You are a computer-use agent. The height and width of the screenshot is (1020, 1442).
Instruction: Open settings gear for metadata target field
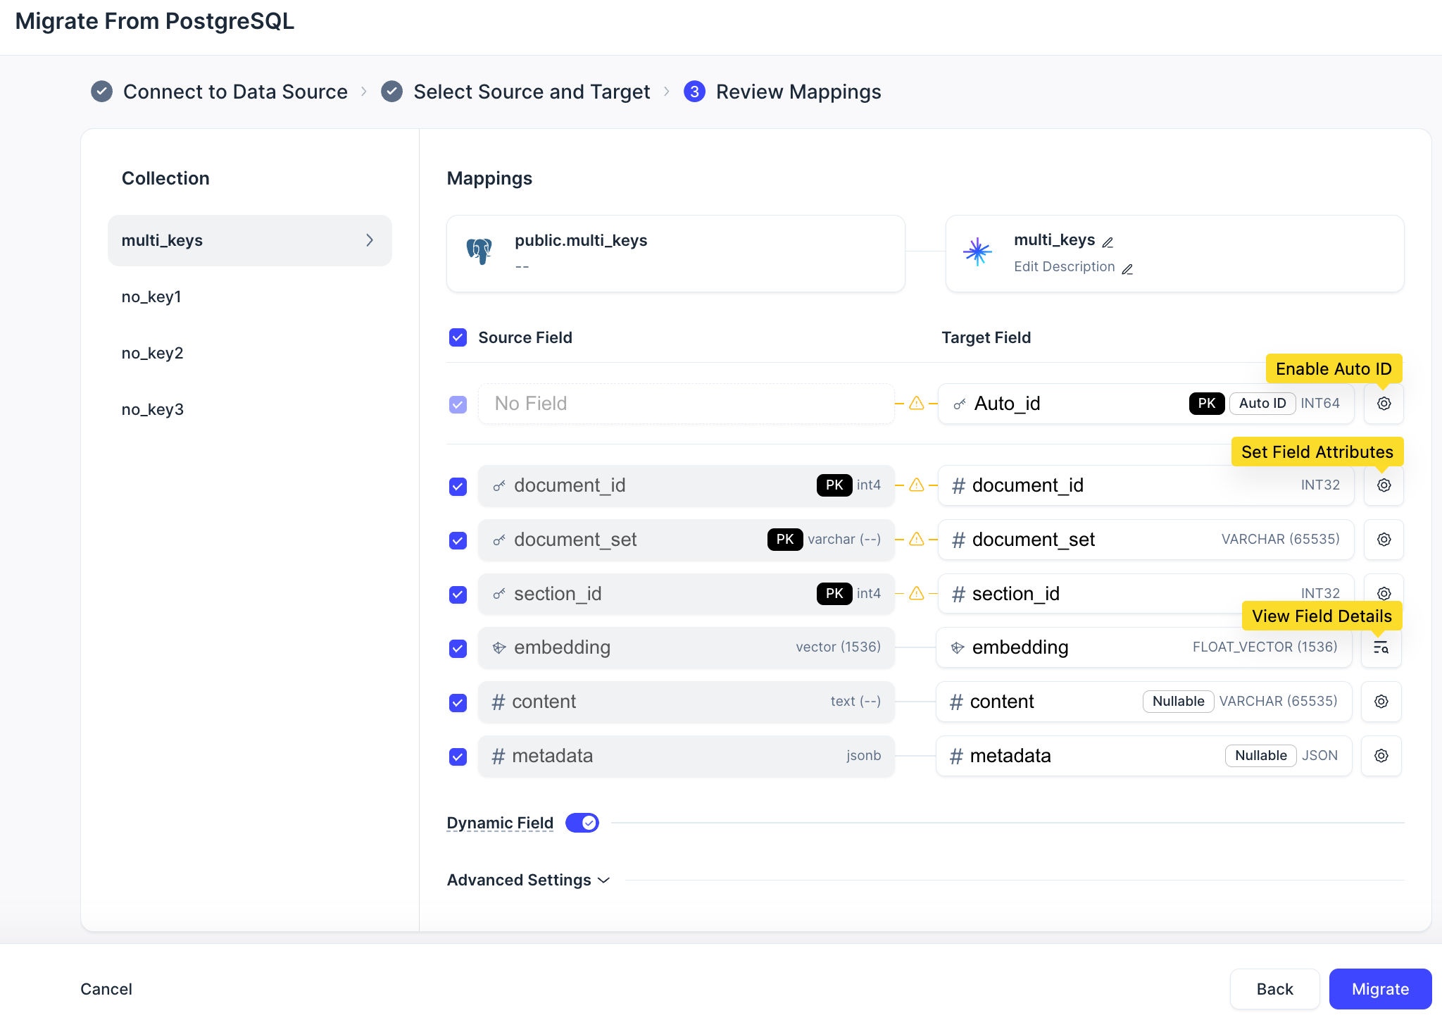(1381, 756)
